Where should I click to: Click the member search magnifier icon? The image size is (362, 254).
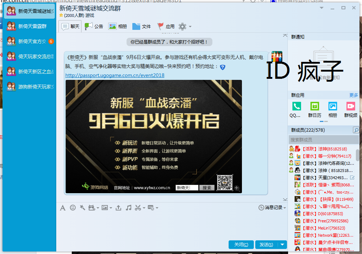[x=356, y=130]
